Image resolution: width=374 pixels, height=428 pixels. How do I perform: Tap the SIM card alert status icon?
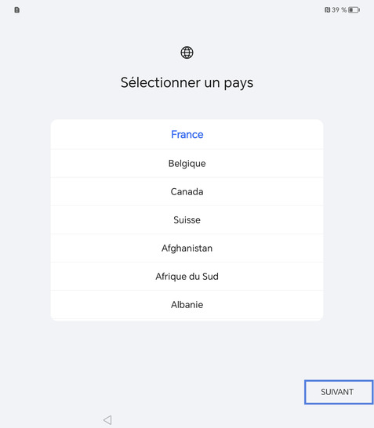(17, 10)
